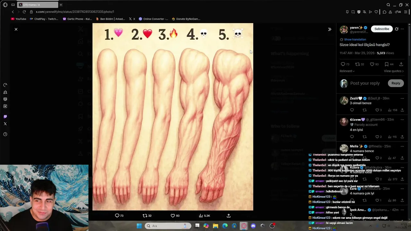The image size is (411, 231).
Task: Open the ChatPlay - Twitch bookmark
Action: pos(44,19)
